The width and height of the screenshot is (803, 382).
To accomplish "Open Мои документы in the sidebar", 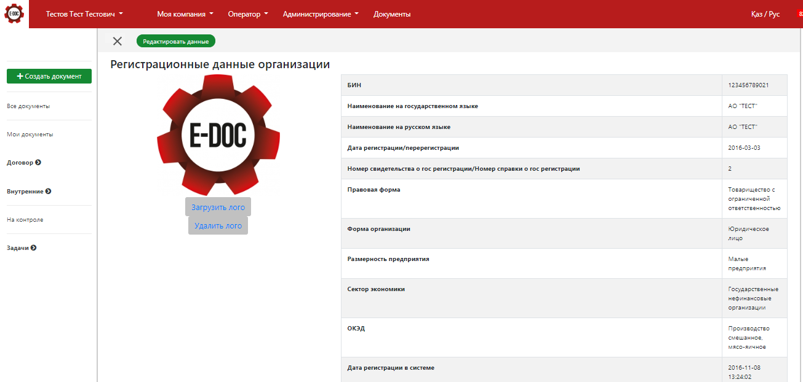I will (30, 134).
